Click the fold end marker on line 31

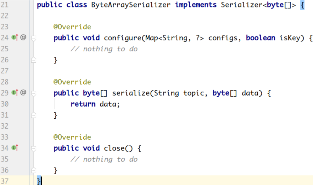(34, 115)
